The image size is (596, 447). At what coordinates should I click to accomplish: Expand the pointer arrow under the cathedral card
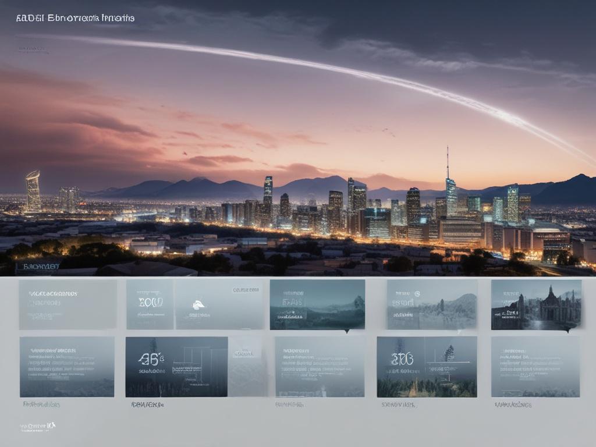(x=567, y=329)
